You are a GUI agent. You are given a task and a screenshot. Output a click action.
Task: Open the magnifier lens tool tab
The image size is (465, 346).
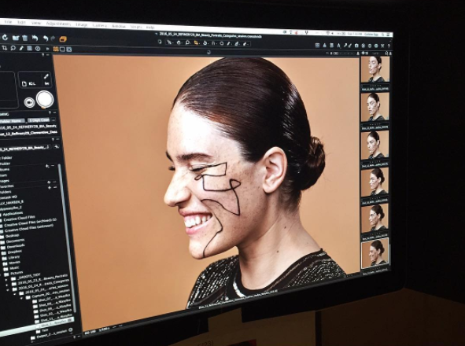click(x=13, y=48)
